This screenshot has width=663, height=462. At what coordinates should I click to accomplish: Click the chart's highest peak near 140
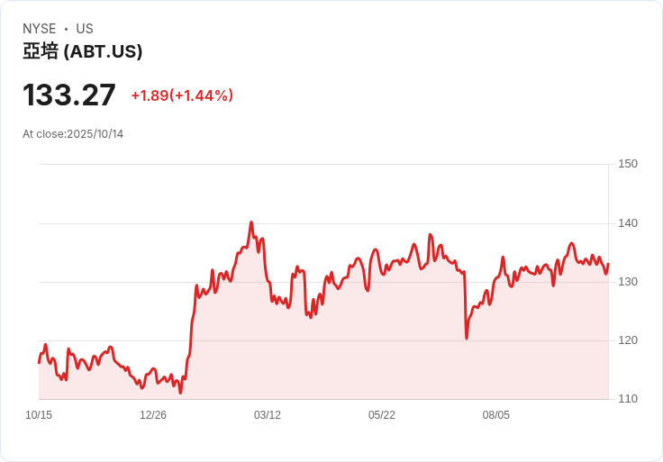tap(251, 222)
